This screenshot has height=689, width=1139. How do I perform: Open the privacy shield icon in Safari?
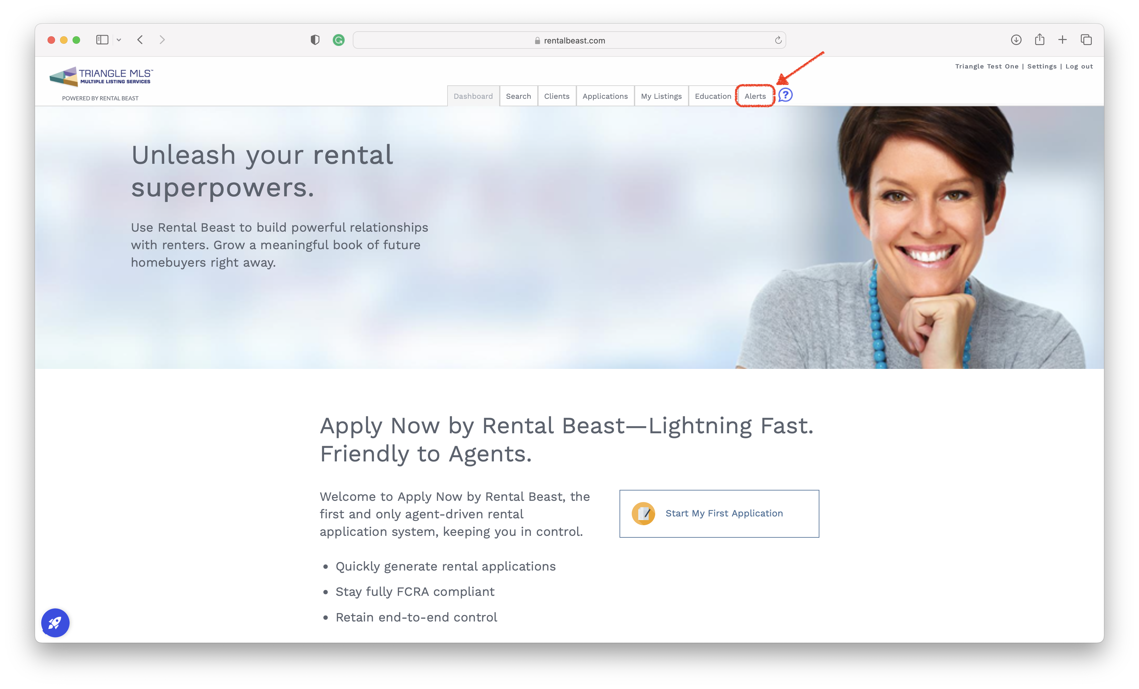pyautogui.click(x=315, y=40)
